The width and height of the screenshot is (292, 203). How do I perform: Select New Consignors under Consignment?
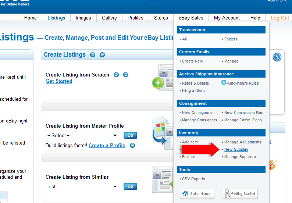tap(197, 113)
